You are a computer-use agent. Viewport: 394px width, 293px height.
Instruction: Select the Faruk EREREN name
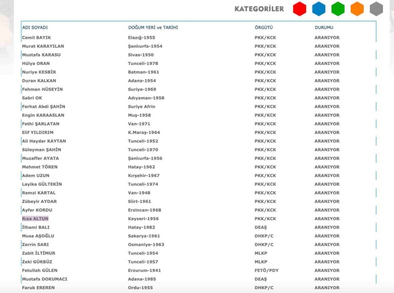click(38, 288)
